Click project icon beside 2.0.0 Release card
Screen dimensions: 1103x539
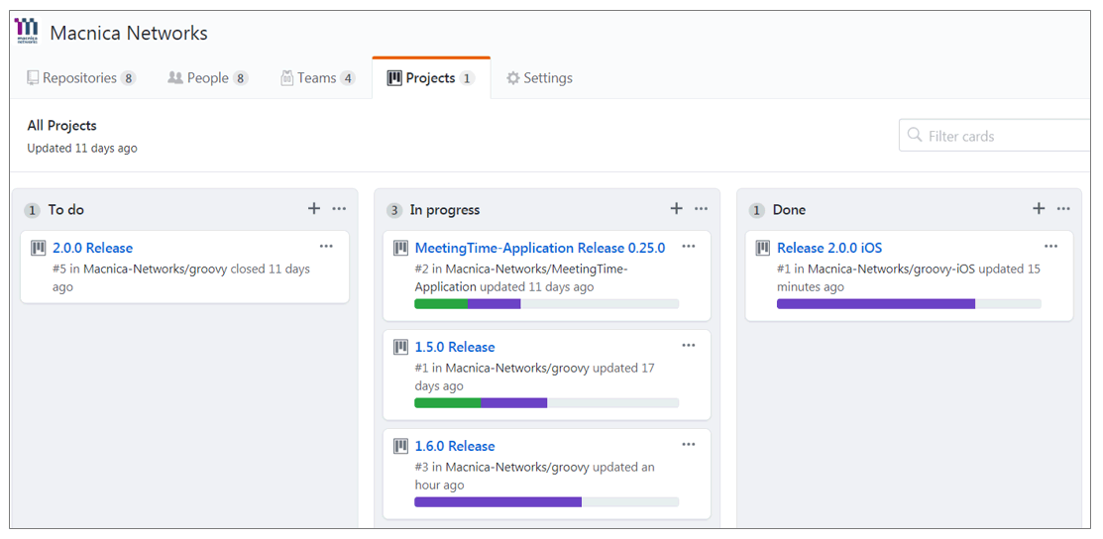pos(39,248)
